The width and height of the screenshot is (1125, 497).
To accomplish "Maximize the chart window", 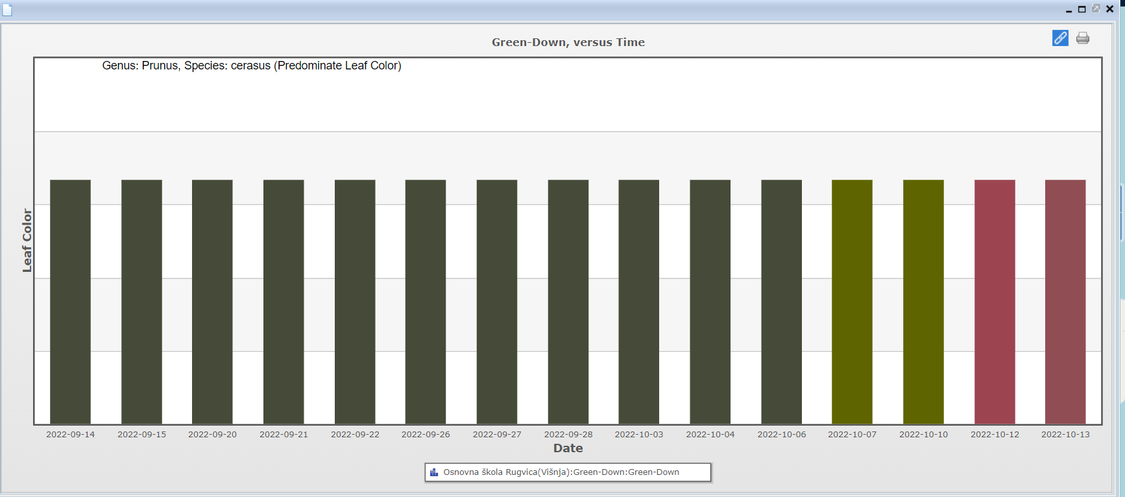I will point(1082,9).
